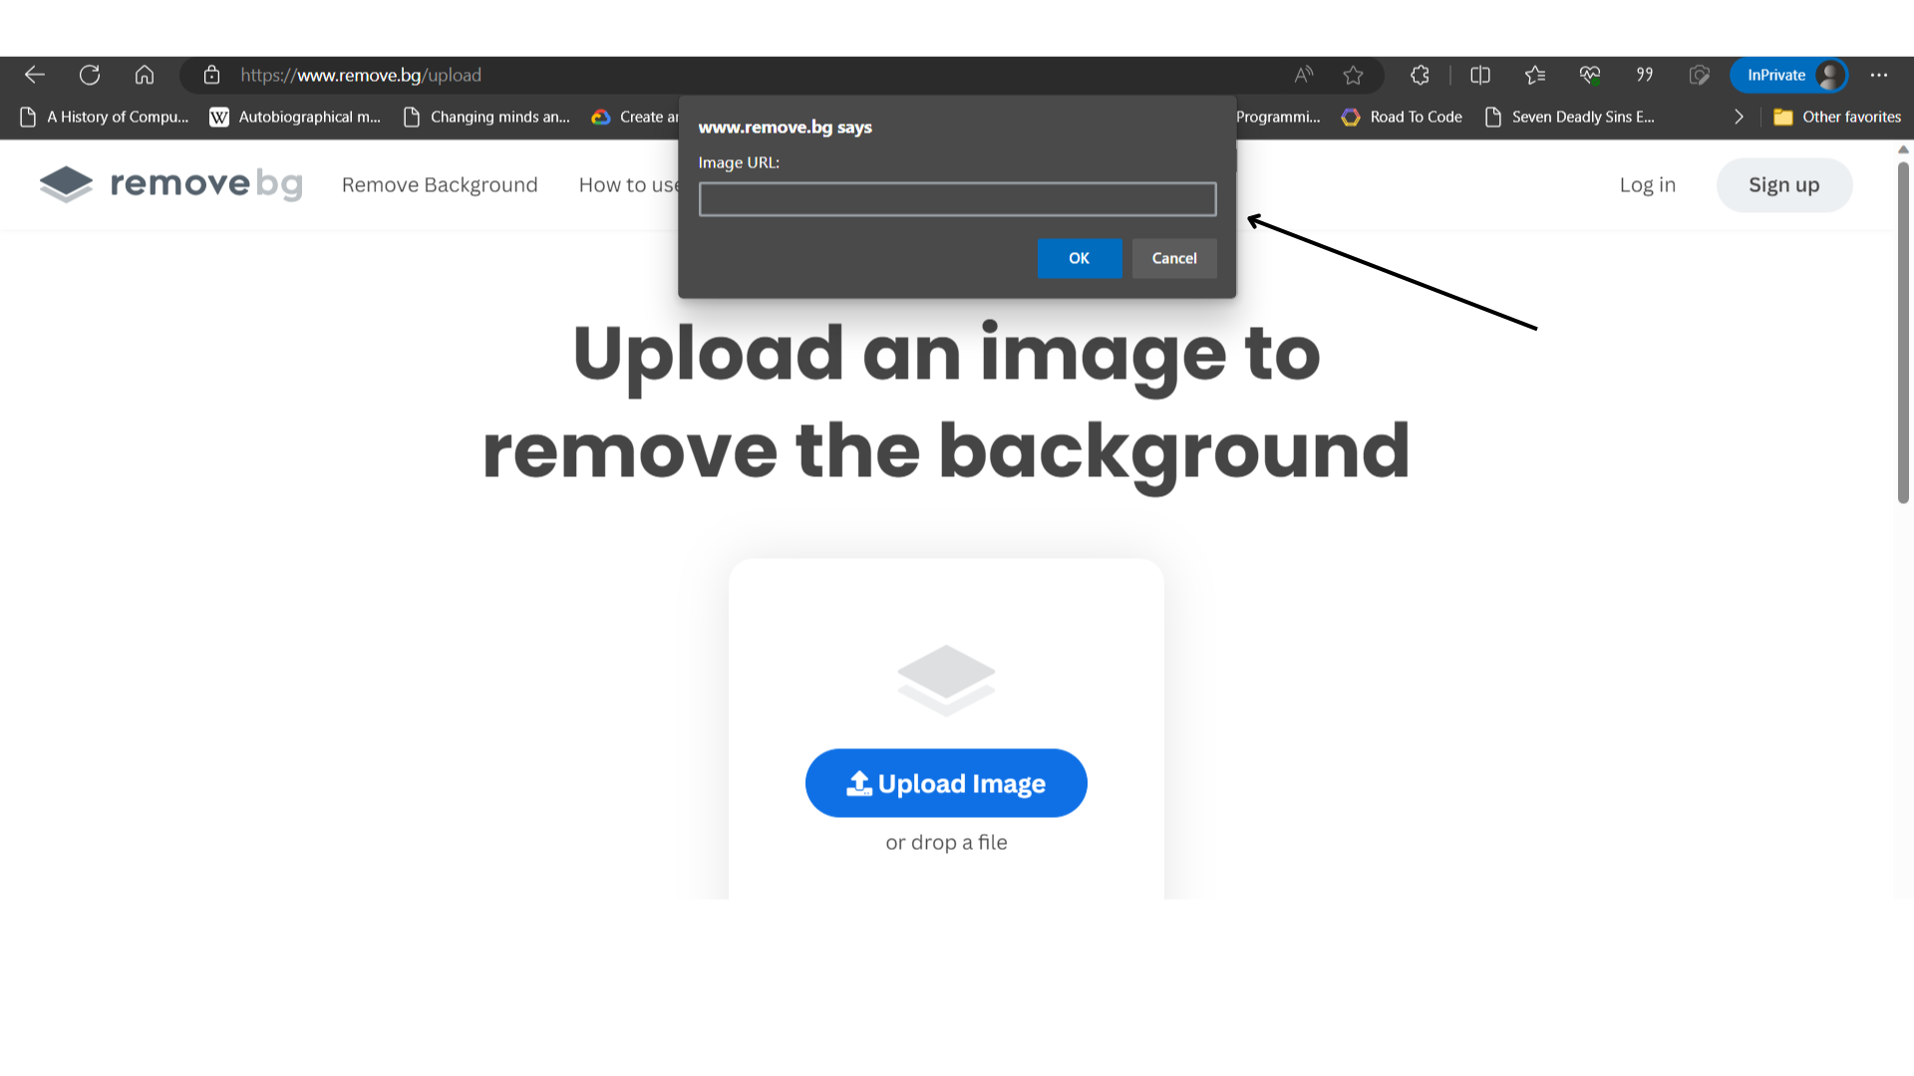
Task: Click the browser favorites star icon
Action: [1353, 75]
